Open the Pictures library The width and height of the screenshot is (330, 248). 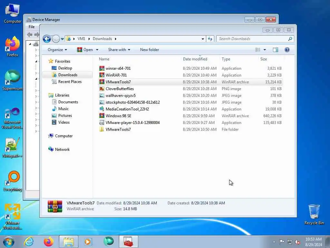pyautogui.click(x=65, y=116)
